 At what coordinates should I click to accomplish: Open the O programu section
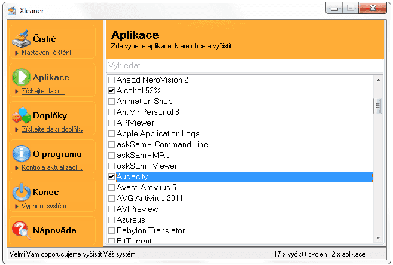click(57, 154)
